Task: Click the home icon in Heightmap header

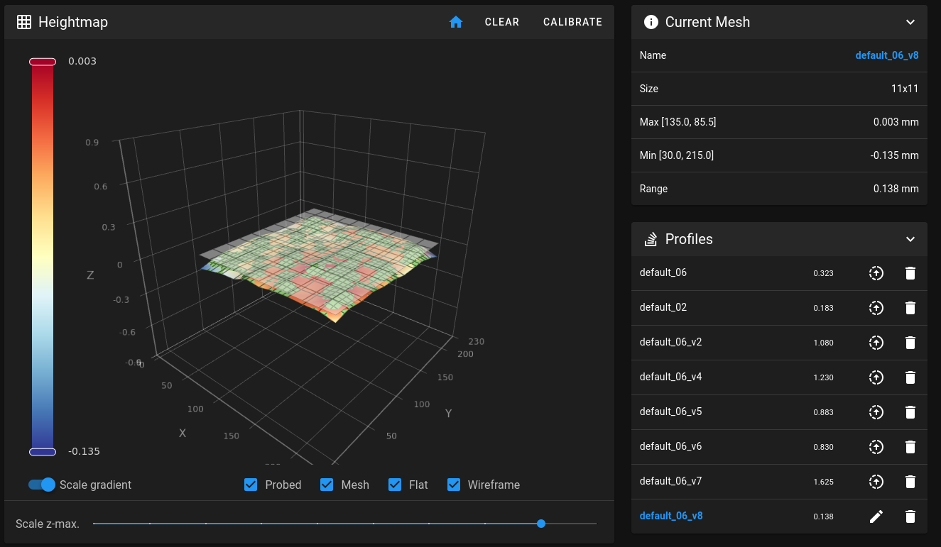Action: (456, 22)
